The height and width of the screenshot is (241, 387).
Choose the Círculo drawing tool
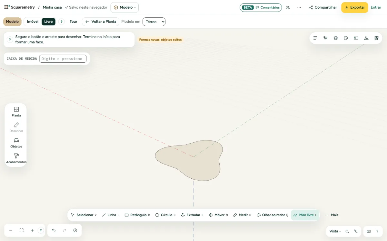click(x=165, y=215)
